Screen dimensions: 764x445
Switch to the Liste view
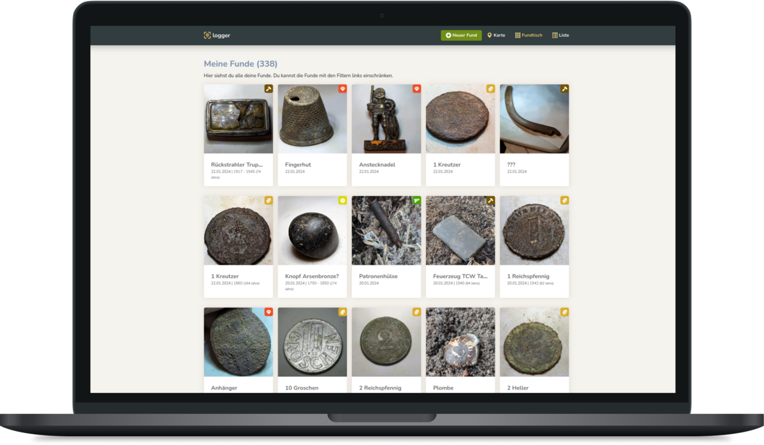560,36
